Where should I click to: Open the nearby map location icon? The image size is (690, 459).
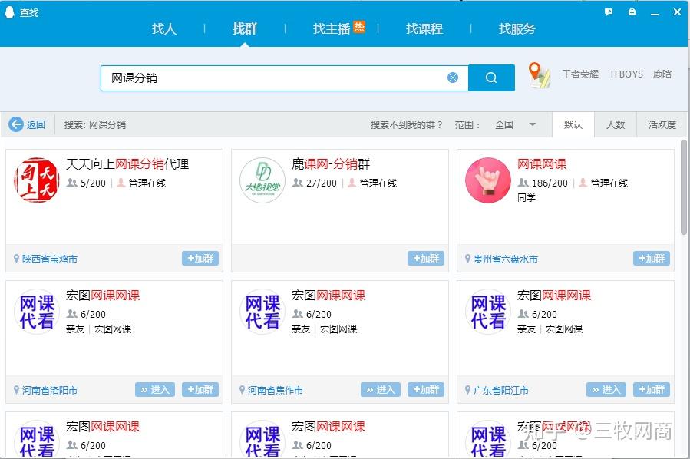coord(539,74)
